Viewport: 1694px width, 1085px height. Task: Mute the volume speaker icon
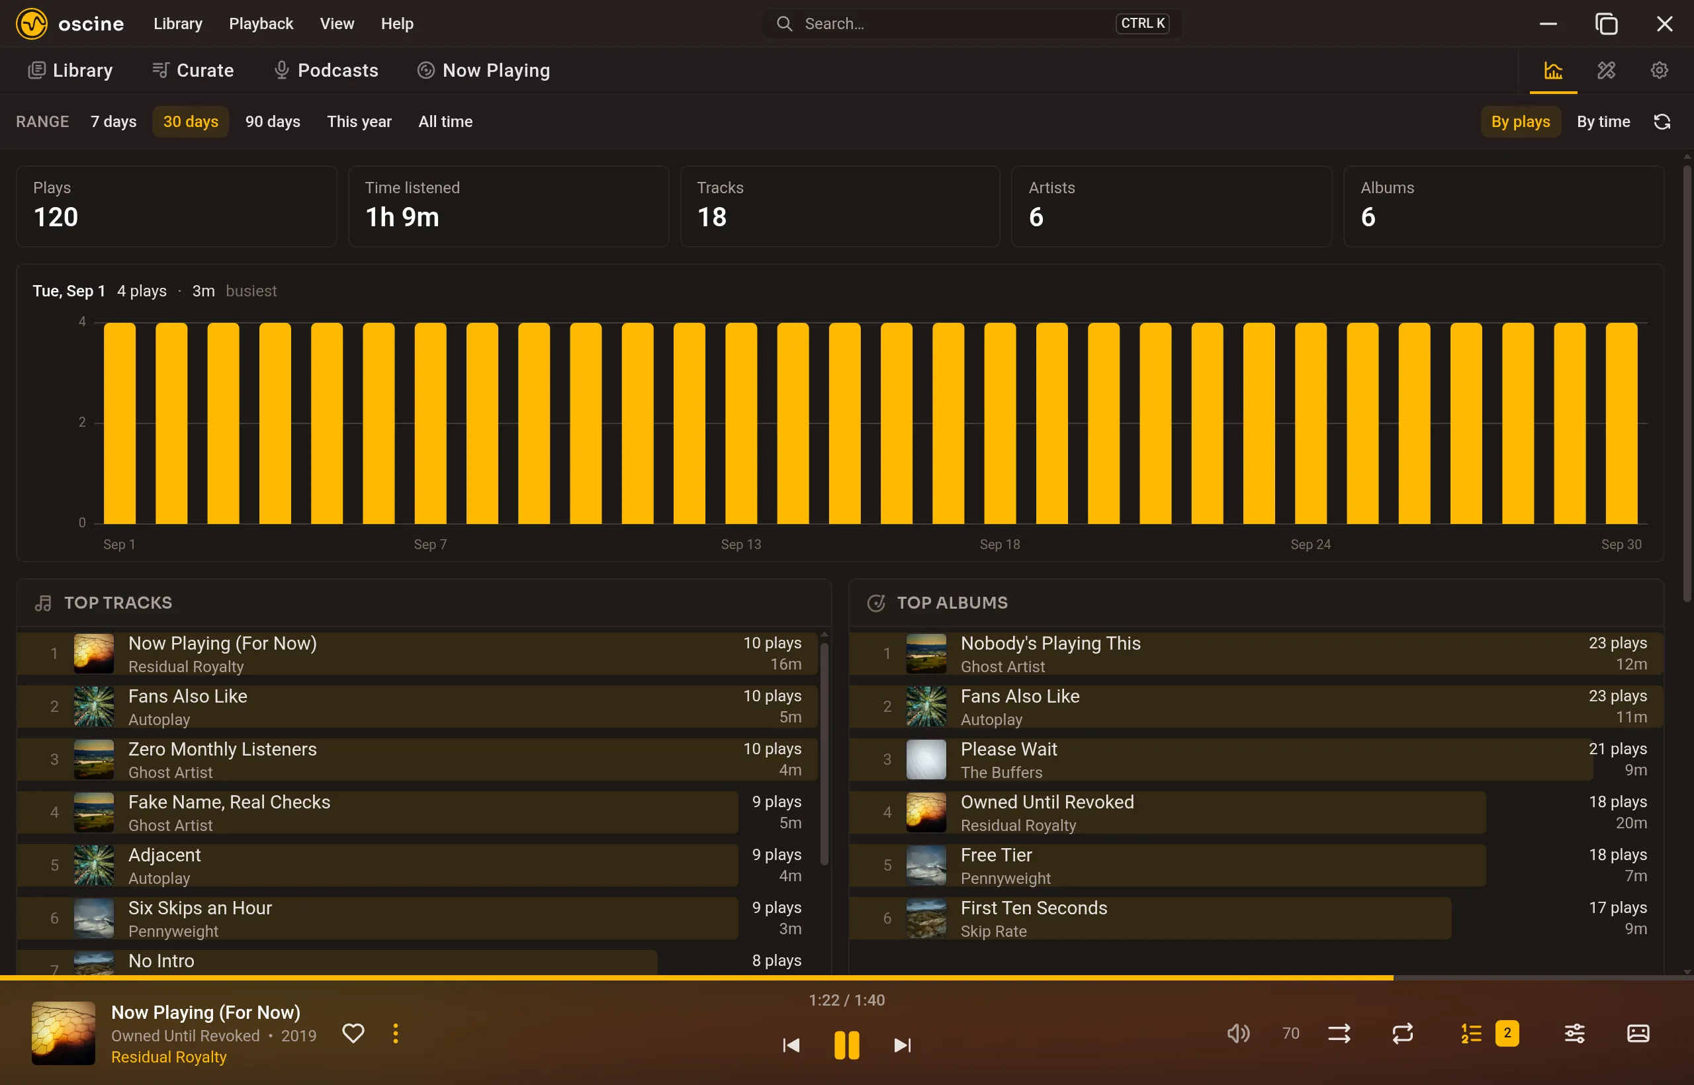coord(1238,1033)
